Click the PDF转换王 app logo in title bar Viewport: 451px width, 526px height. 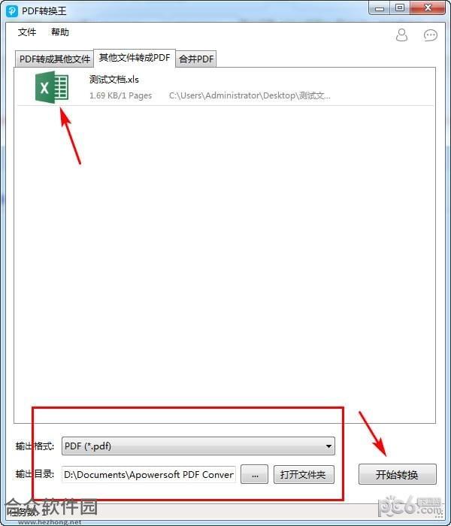(x=12, y=11)
